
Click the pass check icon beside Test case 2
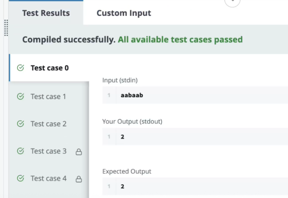pos(21,124)
